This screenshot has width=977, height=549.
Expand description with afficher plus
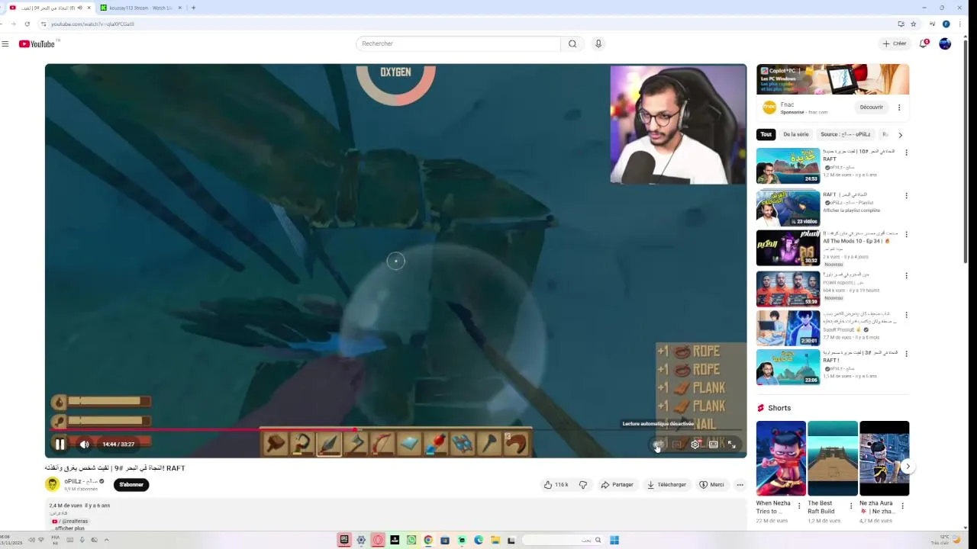pyautogui.click(x=69, y=528)
